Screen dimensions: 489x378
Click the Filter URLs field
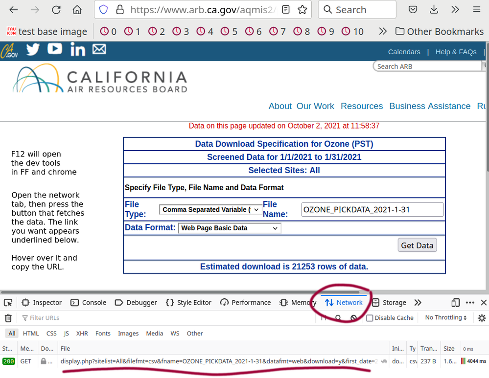(168, 318)
